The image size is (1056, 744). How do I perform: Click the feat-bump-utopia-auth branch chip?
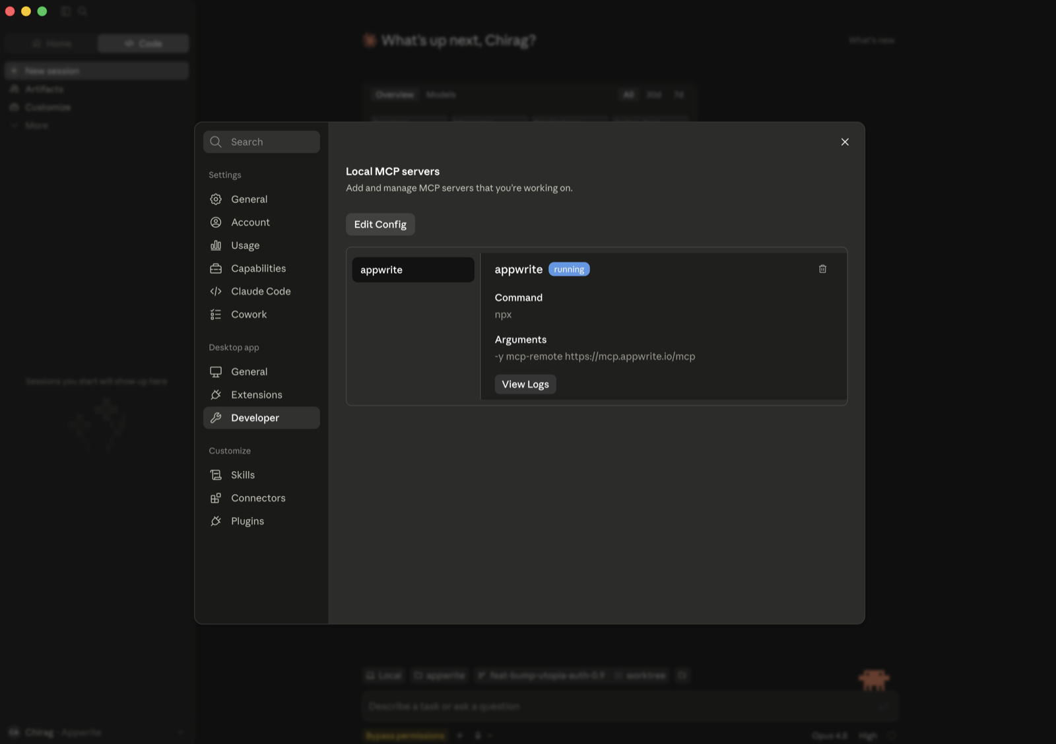[x=541, y=675]
